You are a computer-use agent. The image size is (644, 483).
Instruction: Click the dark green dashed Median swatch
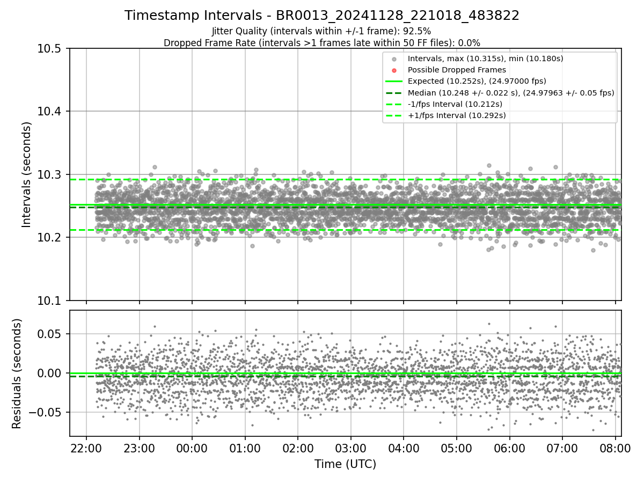pos(394,93)
